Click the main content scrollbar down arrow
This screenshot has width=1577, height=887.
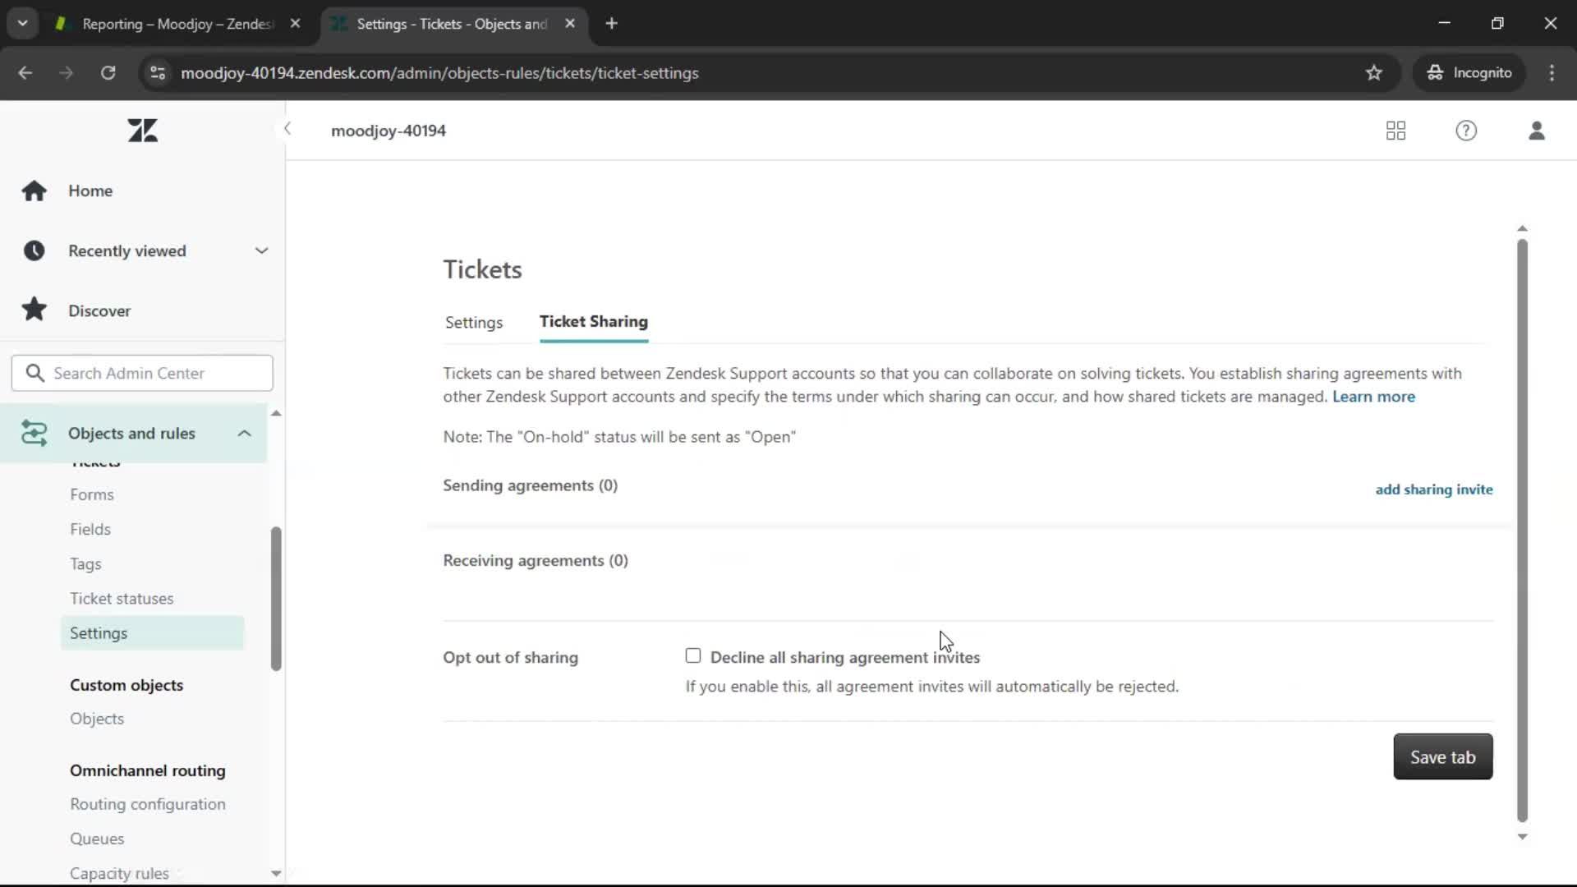tap(1522, 836)
